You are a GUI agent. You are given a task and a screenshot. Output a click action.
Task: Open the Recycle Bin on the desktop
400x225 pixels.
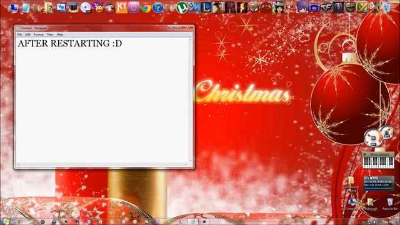point(390,204)
